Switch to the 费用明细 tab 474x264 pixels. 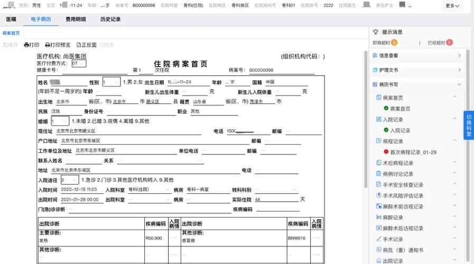pyautogui.click(x=76, y=19)
